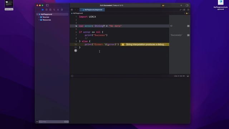Click the related items grid icon
Image resolution: width=229 pixels, height=129 pixels.
(x=72, y=10)
